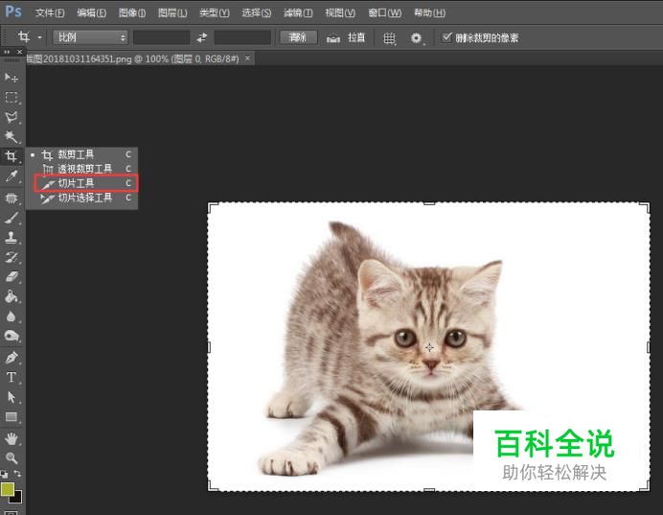
Task: Select the Eyedropper tool
Action: click(x=11, y=176)
